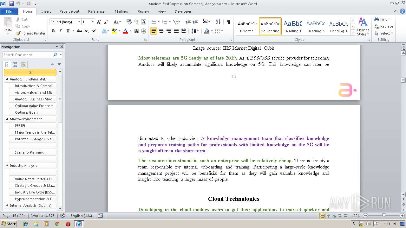Toggle Italic formatting

(60, 31)
